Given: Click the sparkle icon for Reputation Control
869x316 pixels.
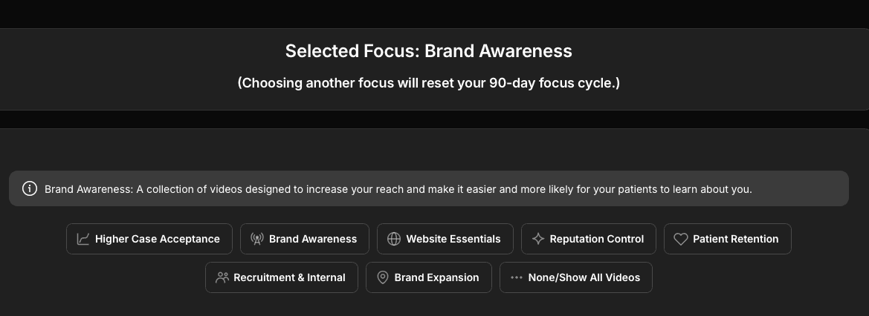Looking at the screenshot, I should 538,239.
